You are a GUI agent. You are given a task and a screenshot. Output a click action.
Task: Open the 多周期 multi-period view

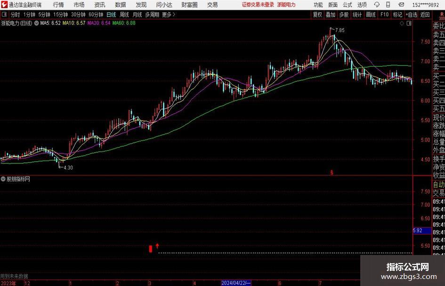click(x=152, y=15)
